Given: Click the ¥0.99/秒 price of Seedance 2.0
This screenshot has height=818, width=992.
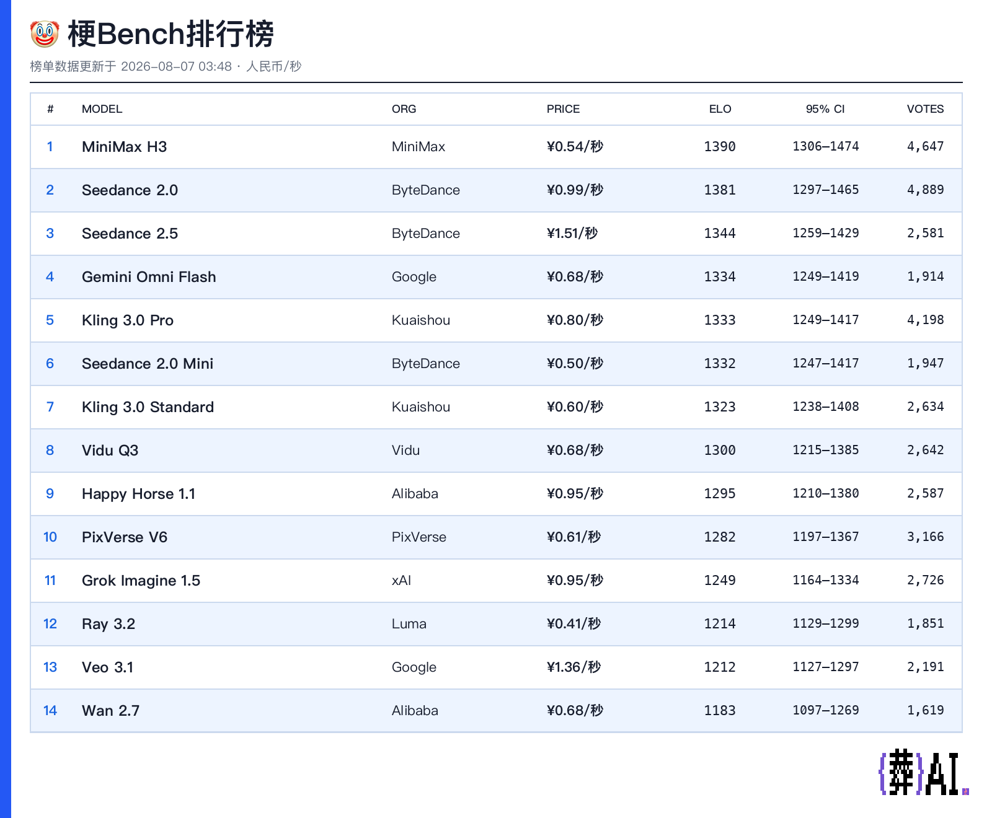Looking at the screenshot, I should tap(575, 190).
